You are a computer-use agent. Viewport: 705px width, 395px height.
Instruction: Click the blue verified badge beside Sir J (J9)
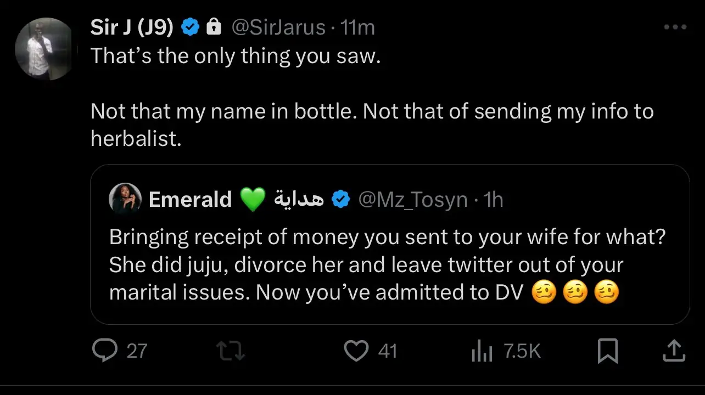(x=191, y=27)
